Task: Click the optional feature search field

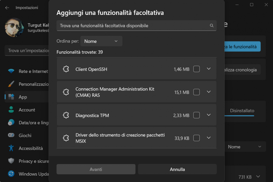Action: [x=133, y=26]
